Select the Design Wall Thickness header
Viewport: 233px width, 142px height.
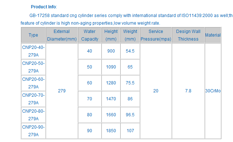(x=188, y=35)
